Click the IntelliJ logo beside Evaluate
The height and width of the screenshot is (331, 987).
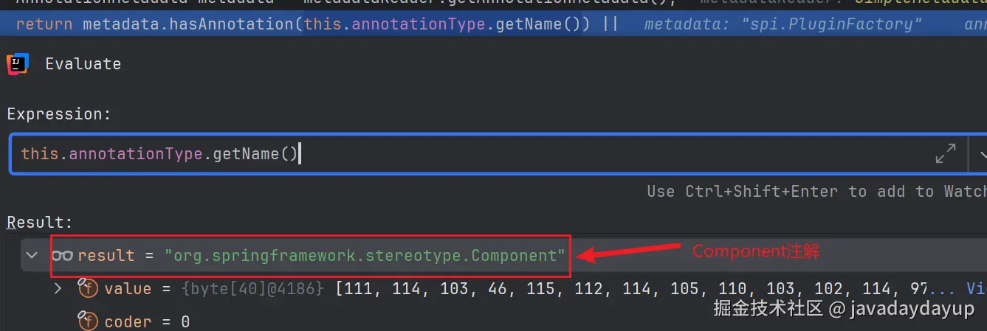[x=18, y=64]
